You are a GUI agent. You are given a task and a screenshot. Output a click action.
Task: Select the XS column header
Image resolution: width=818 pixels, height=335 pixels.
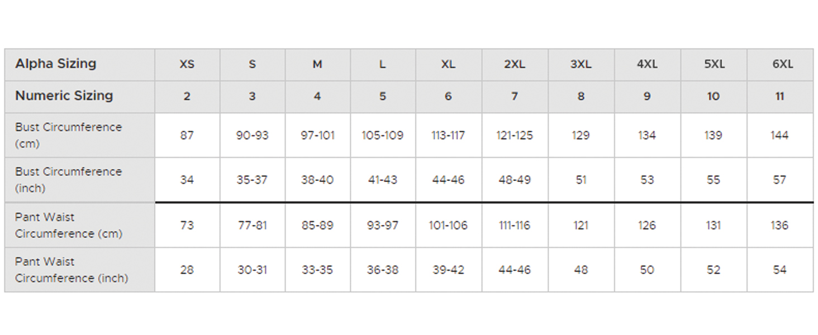click(x=187, y=64)
